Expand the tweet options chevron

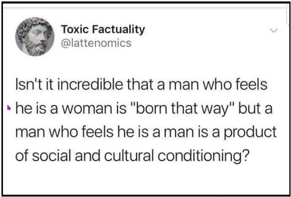click(274, 31)
